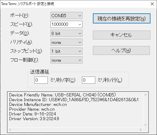The image size is (157, 135).
Task: Focus the ミリ秒/字 delay input field
Action: [41, 80]
